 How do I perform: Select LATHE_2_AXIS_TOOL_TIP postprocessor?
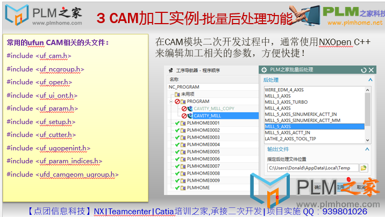tap(290, 139)
